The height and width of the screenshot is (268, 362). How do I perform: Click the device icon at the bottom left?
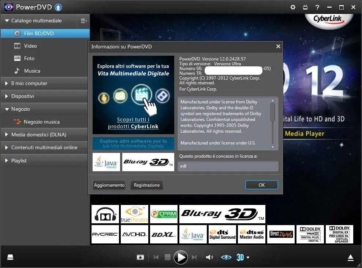click(x=10, y=257)
